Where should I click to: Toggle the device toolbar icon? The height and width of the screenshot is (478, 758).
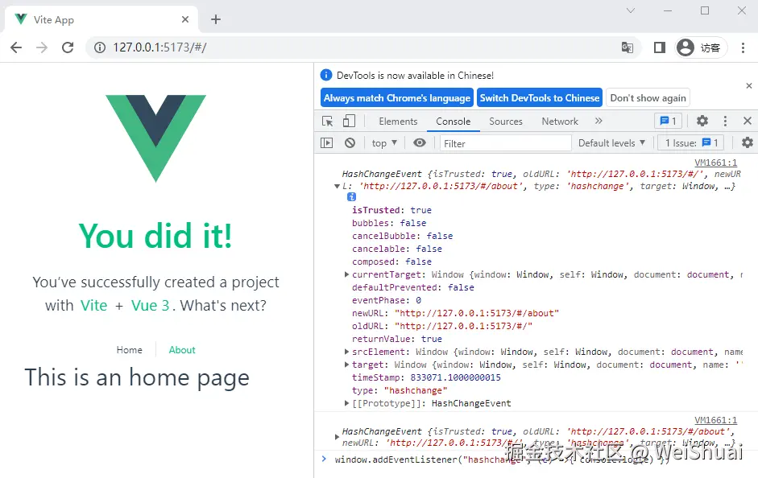tap(349, 122)
